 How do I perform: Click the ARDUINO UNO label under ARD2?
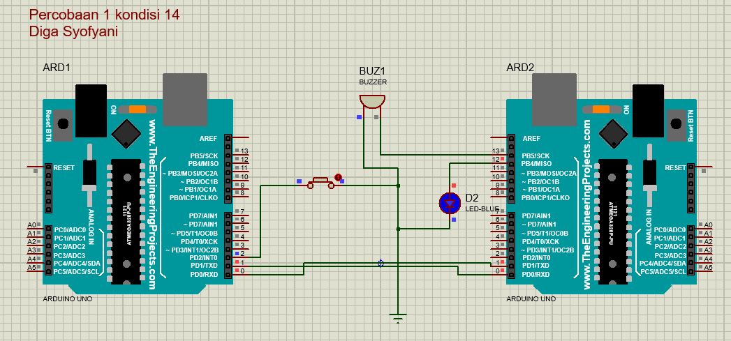[x=531, y=299]
